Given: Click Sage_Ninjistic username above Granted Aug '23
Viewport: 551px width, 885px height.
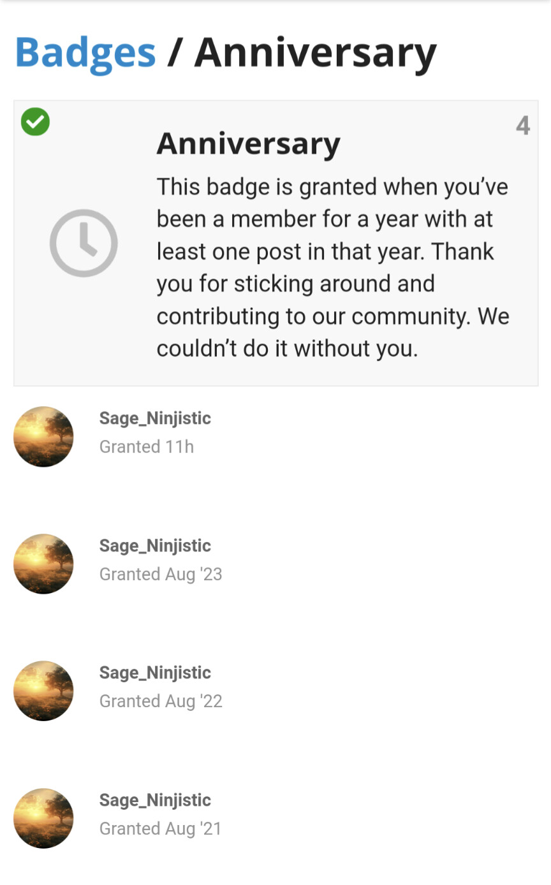Looking at the screenshot, I should click(155, 546).
